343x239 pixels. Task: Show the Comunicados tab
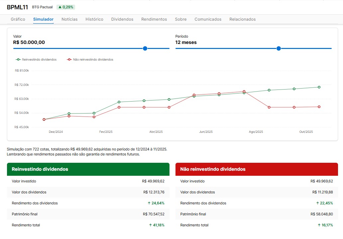(x=208, y=19)
